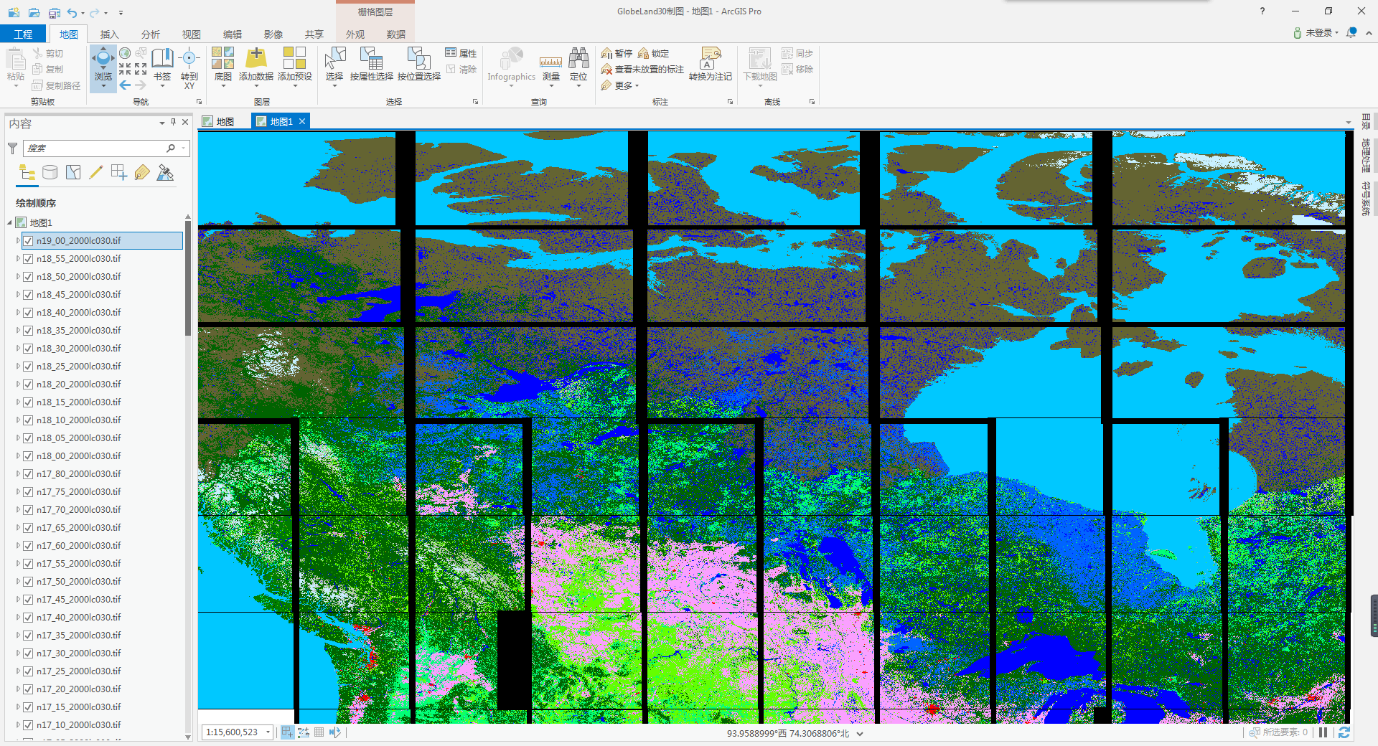Uncheck n18_55_2000lc030.tif layer visibility
Screen dimensions: 1378x746
[x=28, y=259]
